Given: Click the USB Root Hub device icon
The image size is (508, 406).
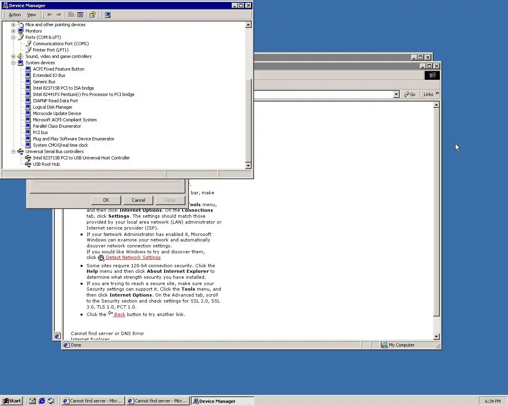Looking at the screenshot, I should pos(28,164).
